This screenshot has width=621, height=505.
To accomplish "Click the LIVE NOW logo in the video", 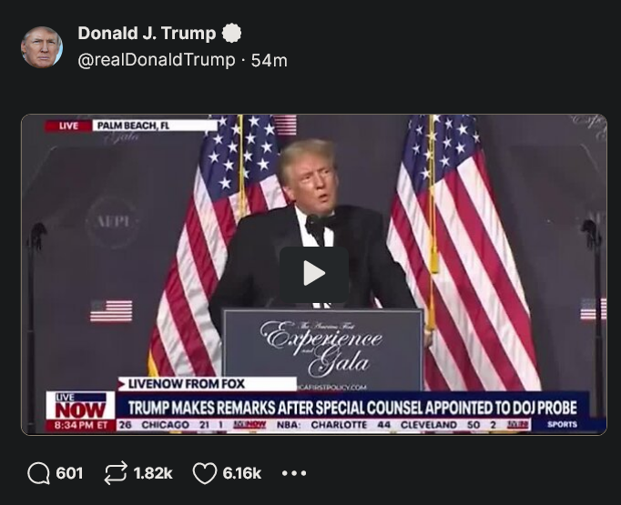I will [x=80, y=406].
